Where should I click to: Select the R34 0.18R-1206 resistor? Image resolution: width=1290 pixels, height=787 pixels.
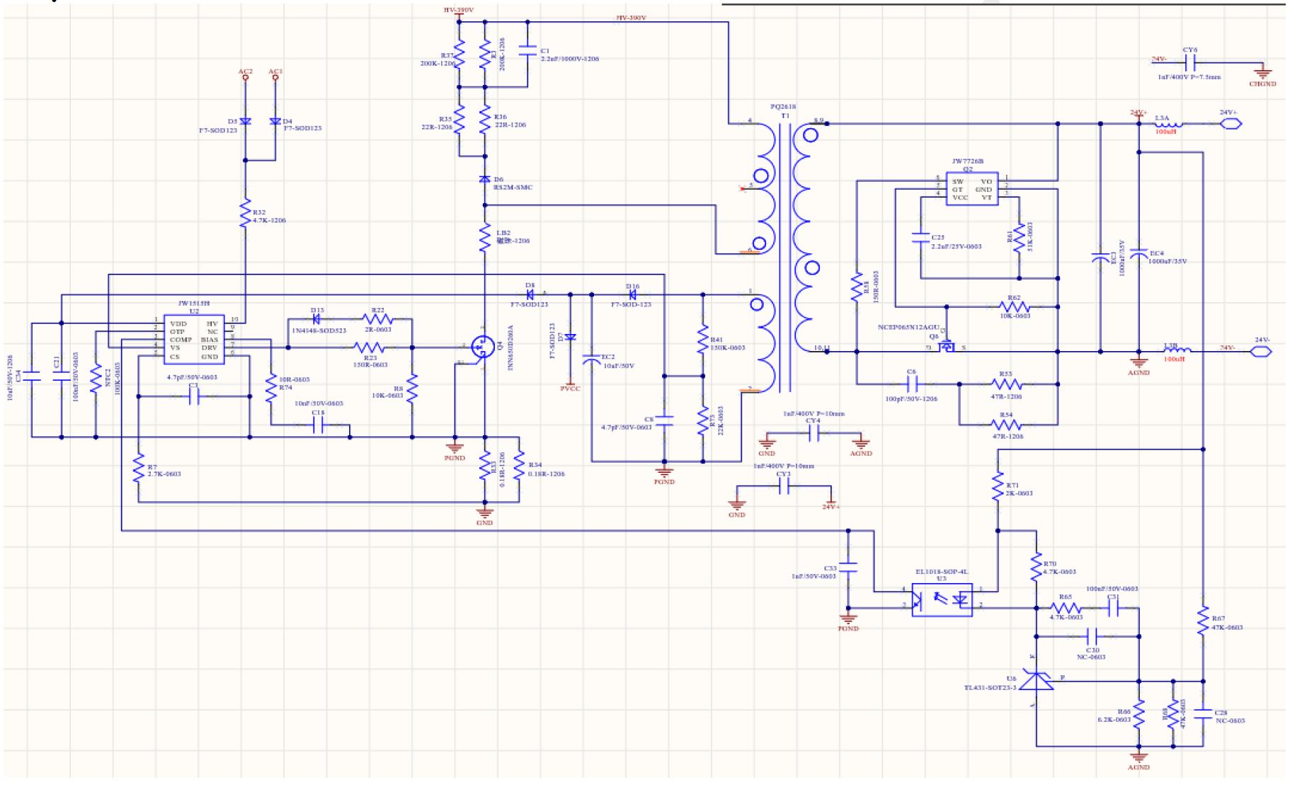coord(519,466)
